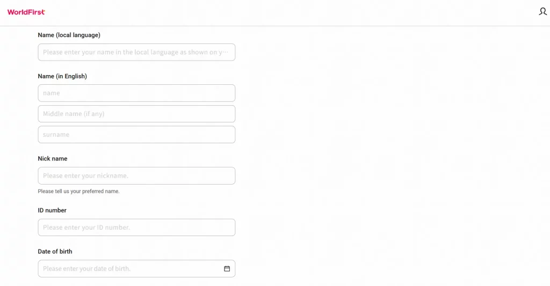Screen dimensions: 550x286
Task: Focus the Name (local language) input field
Action: click(136, 52)
